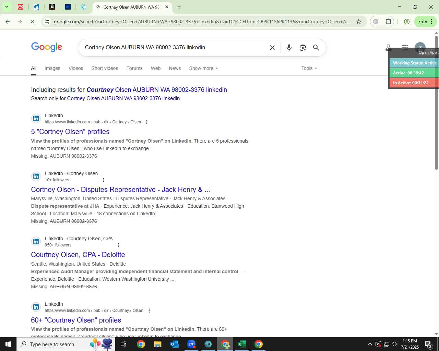Switch to the News tab
This screenshot has height=351, width=439.
[x=175, y=68]
